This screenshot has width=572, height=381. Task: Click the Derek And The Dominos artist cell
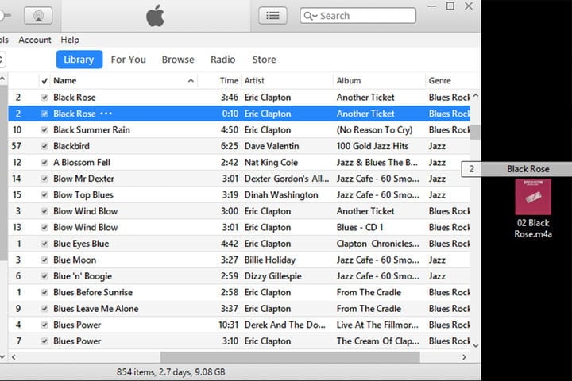coord(284,325)
